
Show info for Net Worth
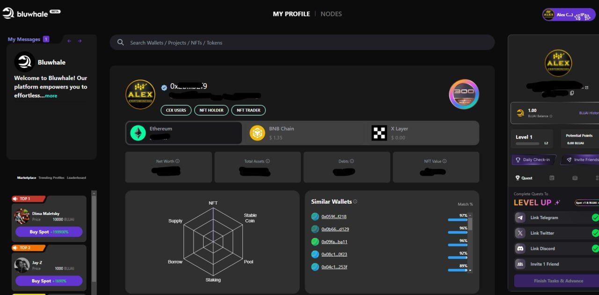coord(177,161)
